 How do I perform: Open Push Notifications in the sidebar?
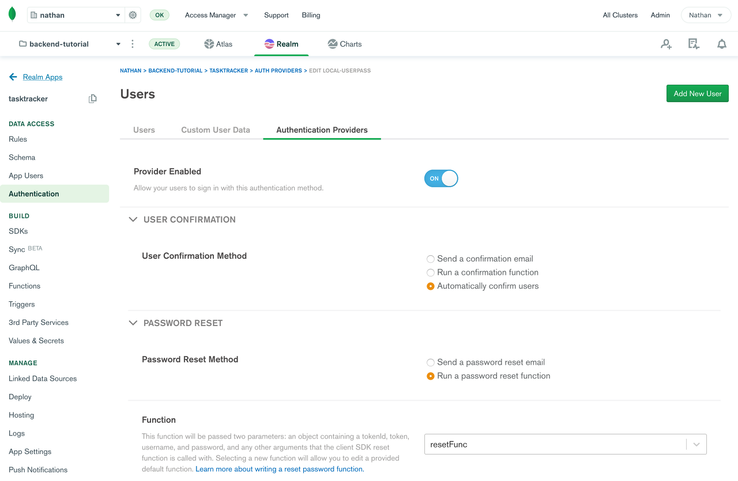click(x=38, y=469)
